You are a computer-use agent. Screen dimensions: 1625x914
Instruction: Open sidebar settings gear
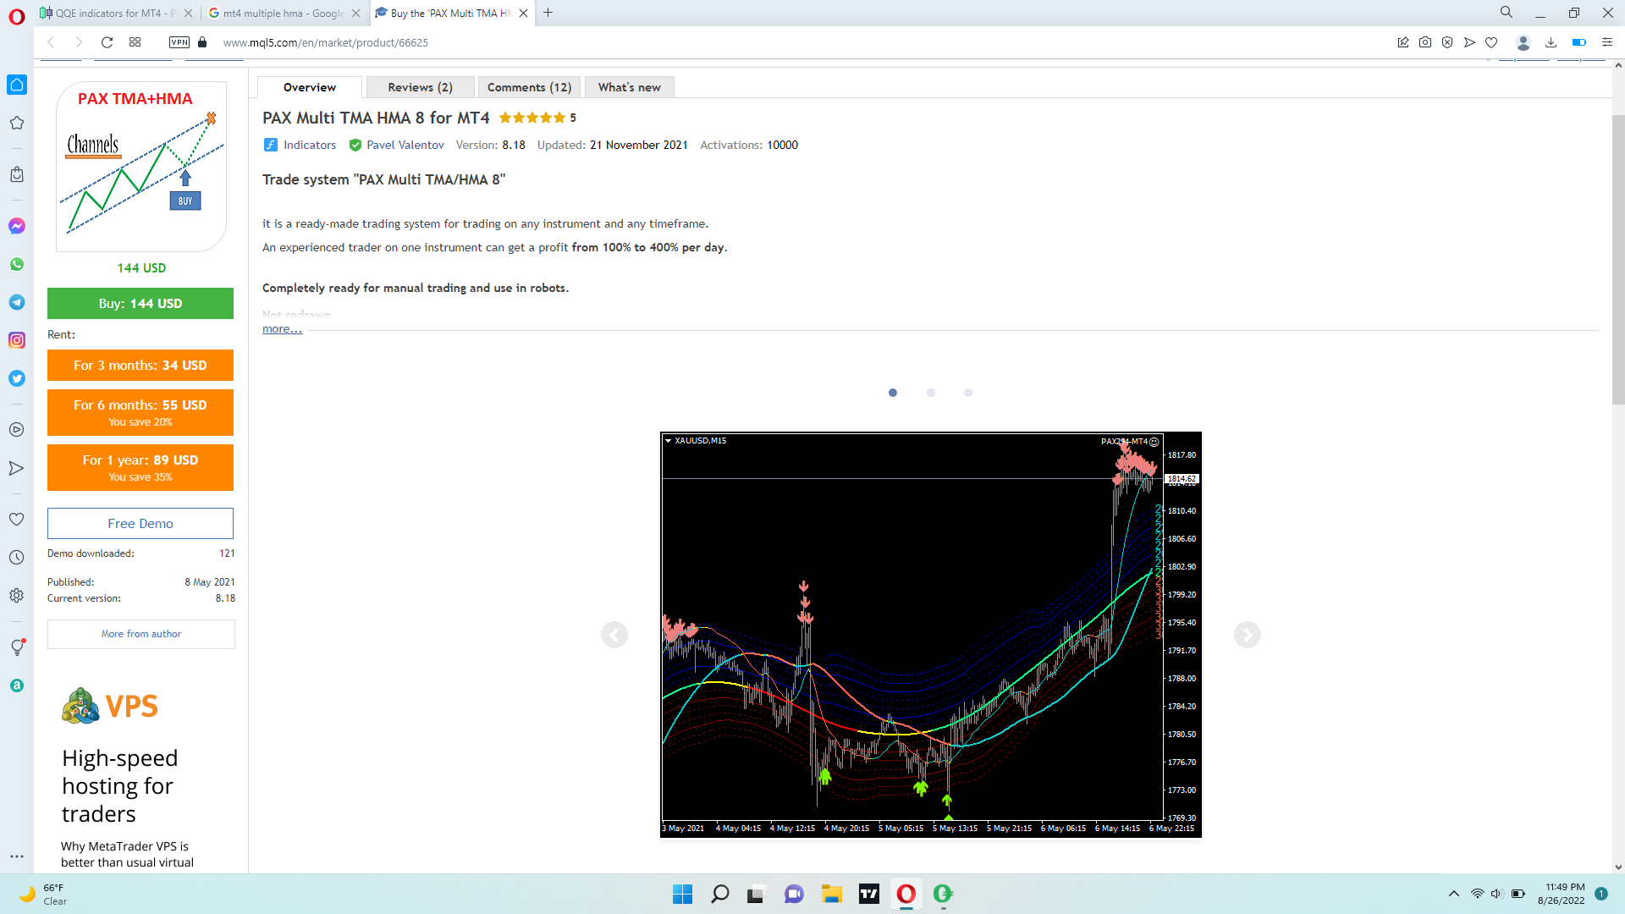coord(16,596)
